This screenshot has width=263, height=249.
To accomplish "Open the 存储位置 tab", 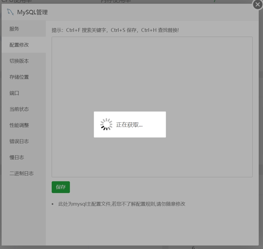I will 24,77.
